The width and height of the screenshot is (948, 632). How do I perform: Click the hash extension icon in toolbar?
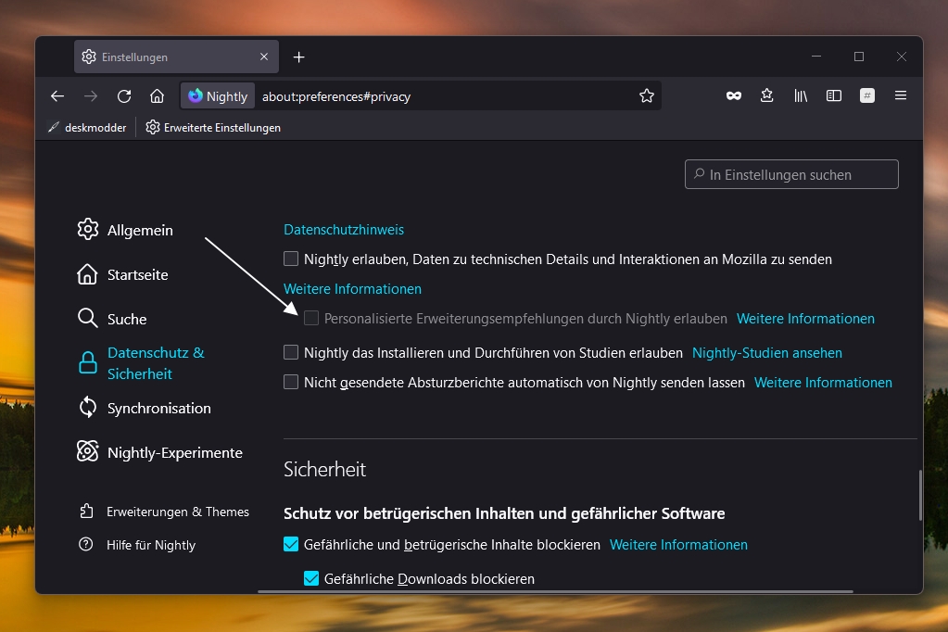coord(867,95)
